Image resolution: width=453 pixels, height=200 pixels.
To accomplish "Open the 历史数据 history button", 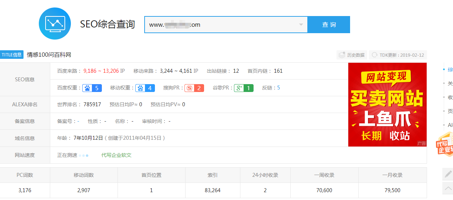I will pos(352,55).
